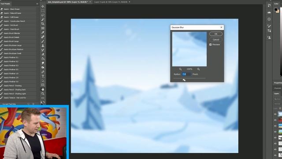Click the foreground color swatch
This screenshot has width=282, height=159.
click(x=276, y=9)
